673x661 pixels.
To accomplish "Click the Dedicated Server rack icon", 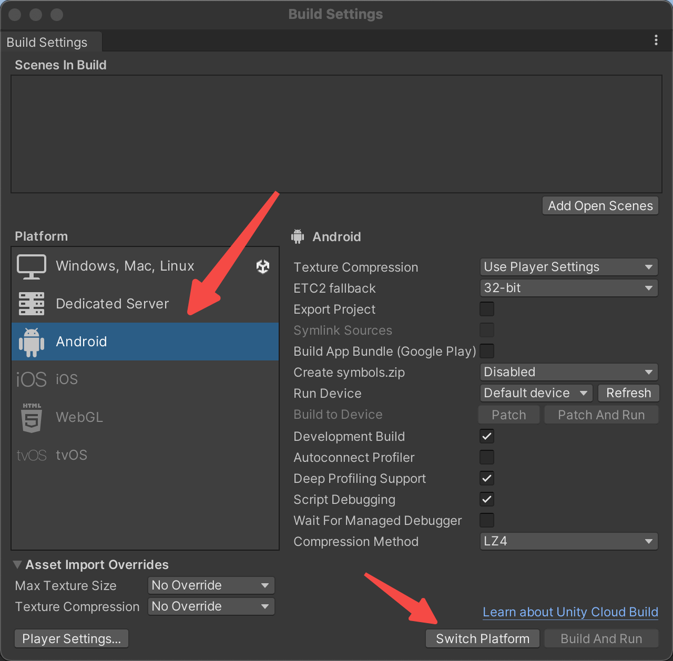I will pyautogui.click(x=32, y=304).
